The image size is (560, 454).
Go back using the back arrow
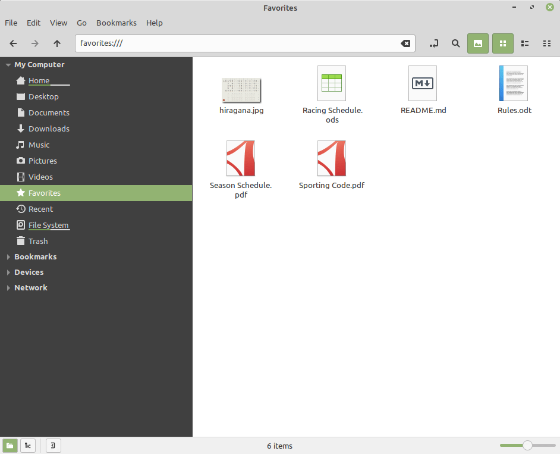13,43
